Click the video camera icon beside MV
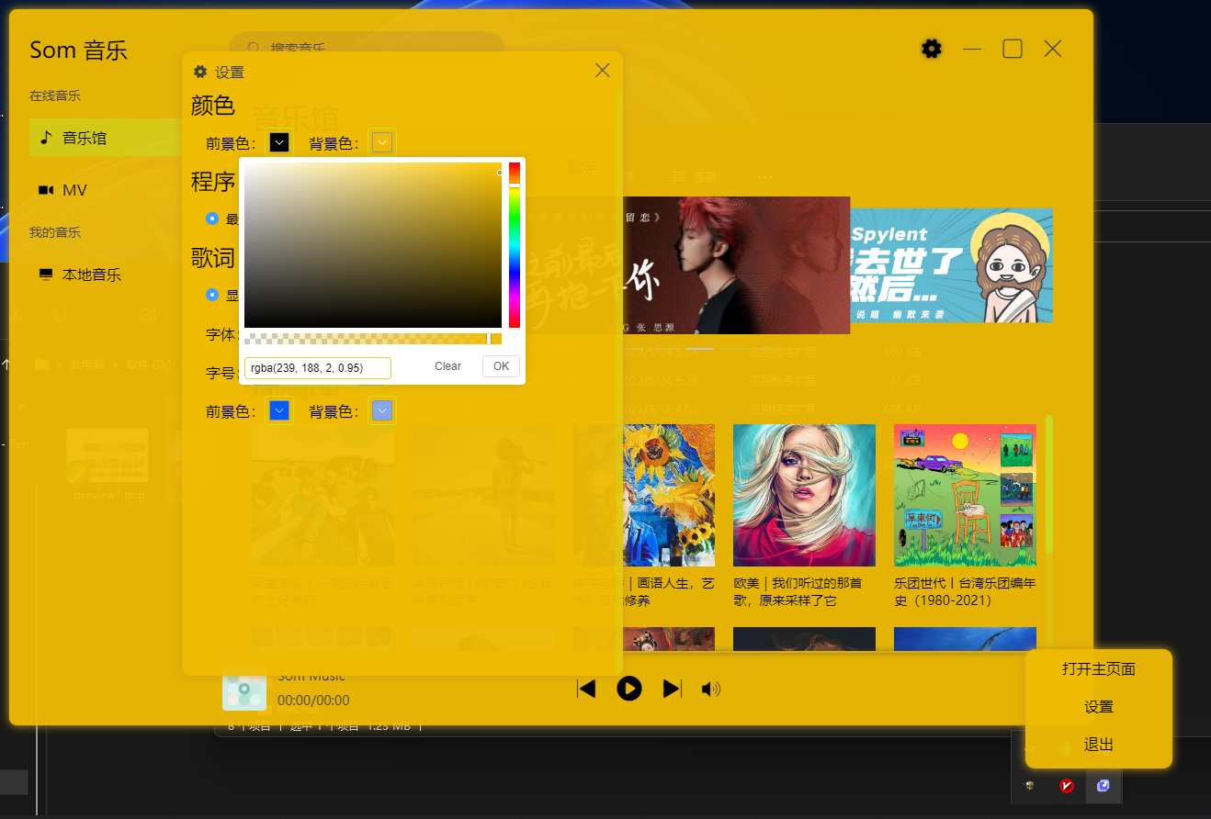Screen dimensions: 1211x819 45,190
